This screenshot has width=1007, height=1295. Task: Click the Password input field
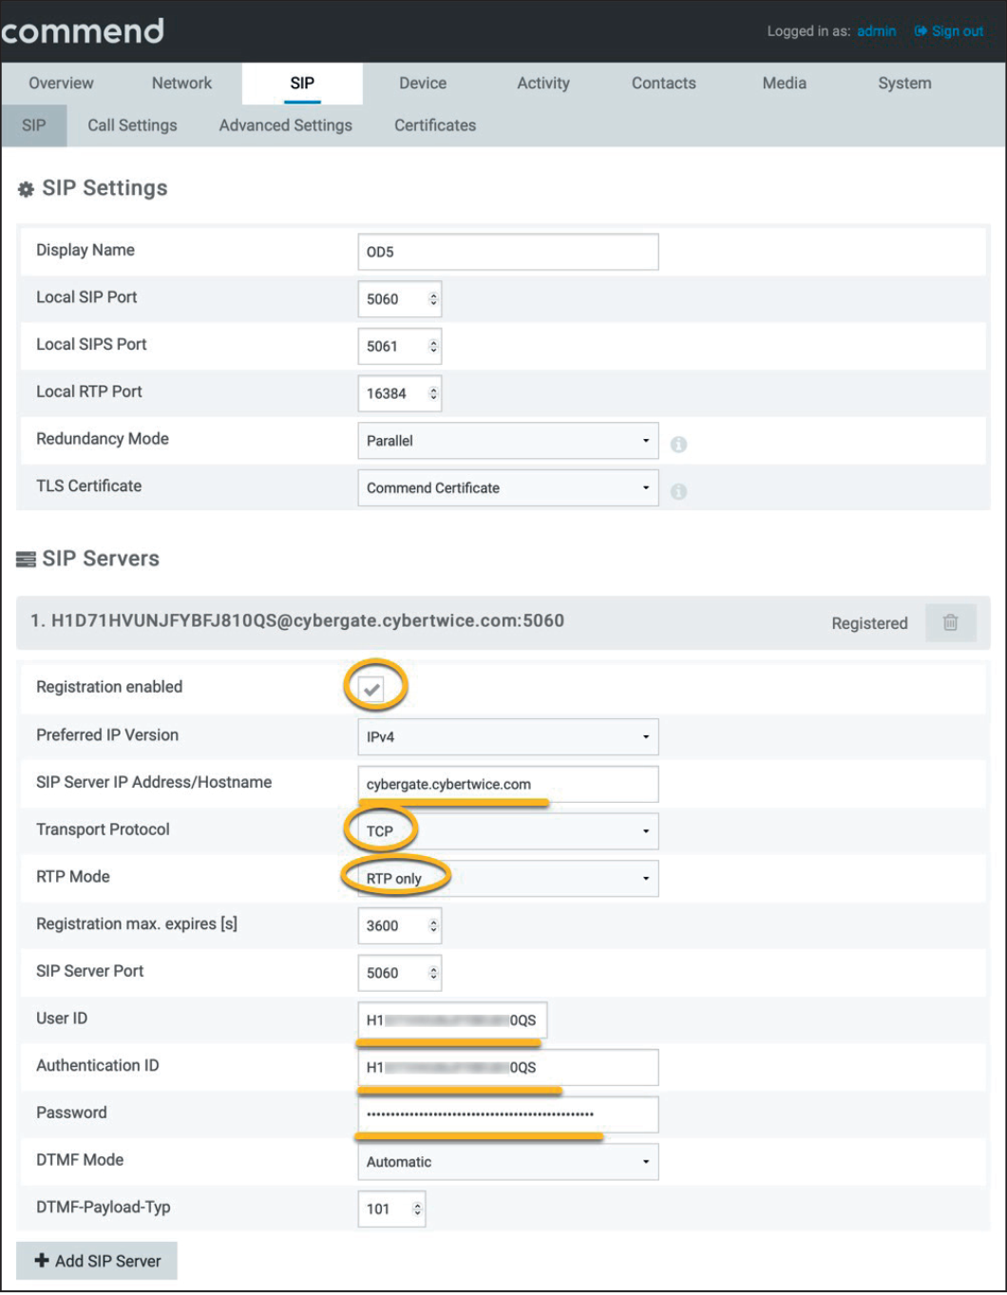click(507, 1114)
